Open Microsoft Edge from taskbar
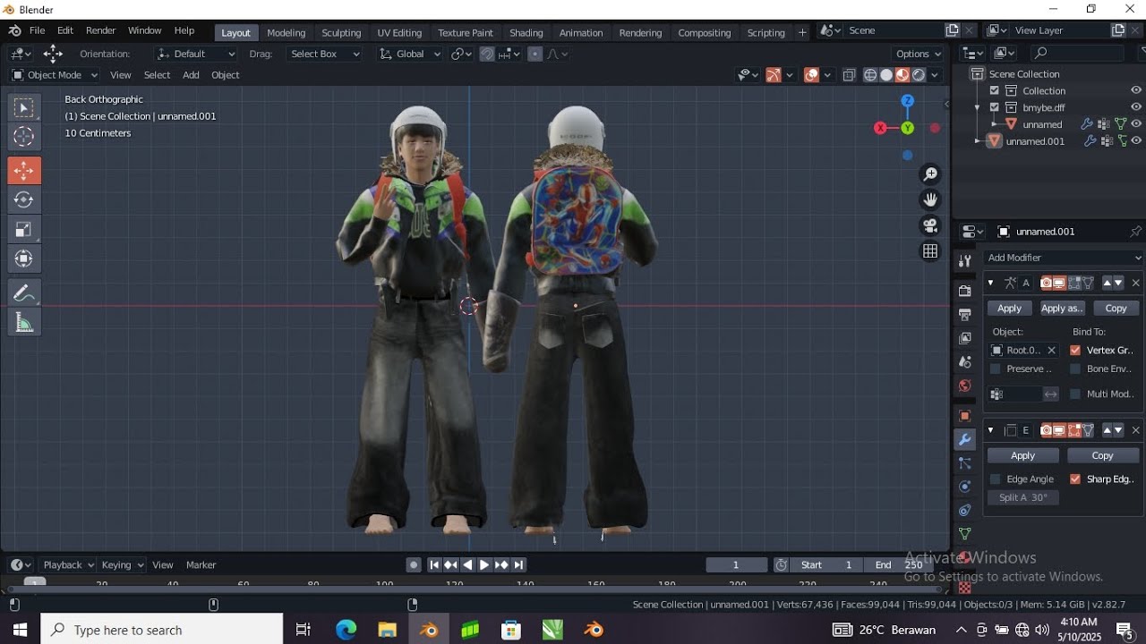 346,630
